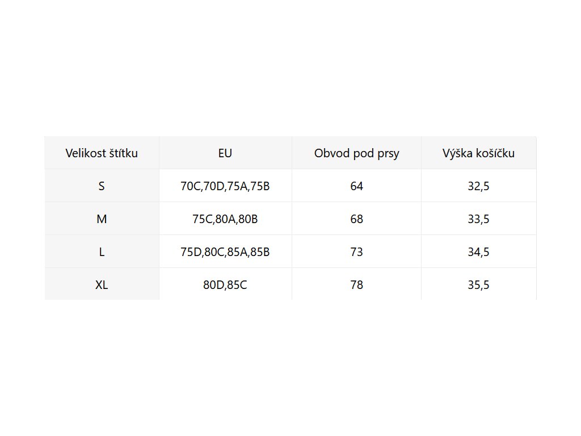Click the '70C,70D,75A,75B' EU sizes cell
Viewport: 581px width, 436px height.
[x=225, y=186]
